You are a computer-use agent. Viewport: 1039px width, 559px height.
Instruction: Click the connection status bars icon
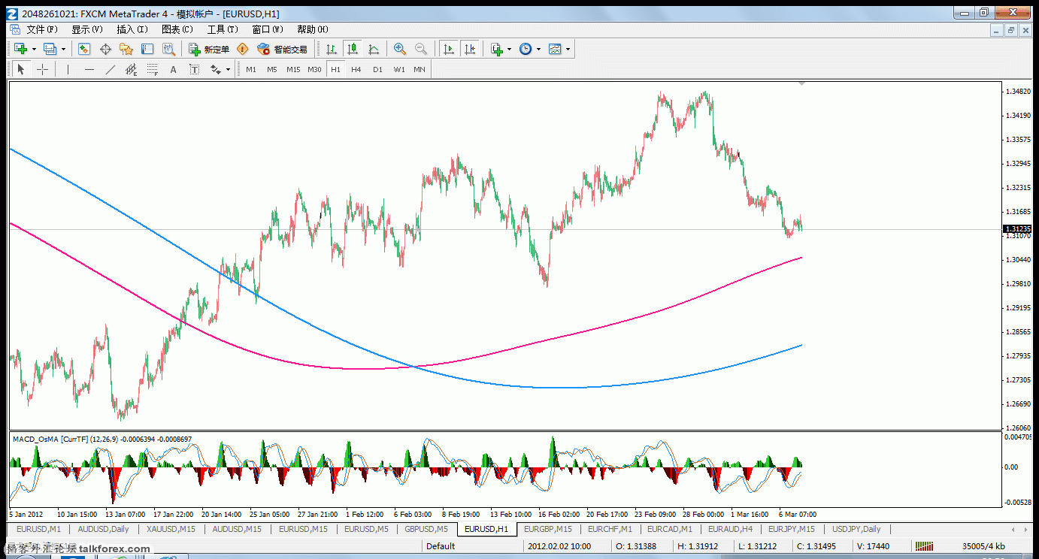click(925, 547)
